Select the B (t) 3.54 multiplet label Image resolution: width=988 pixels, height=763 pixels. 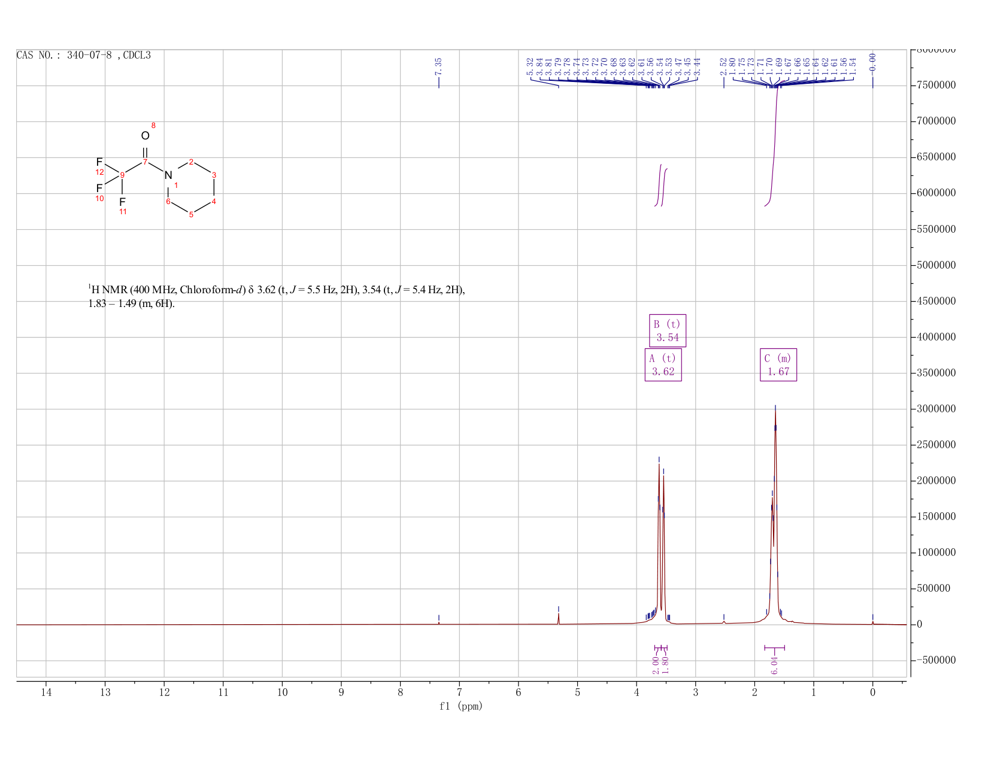668,331
